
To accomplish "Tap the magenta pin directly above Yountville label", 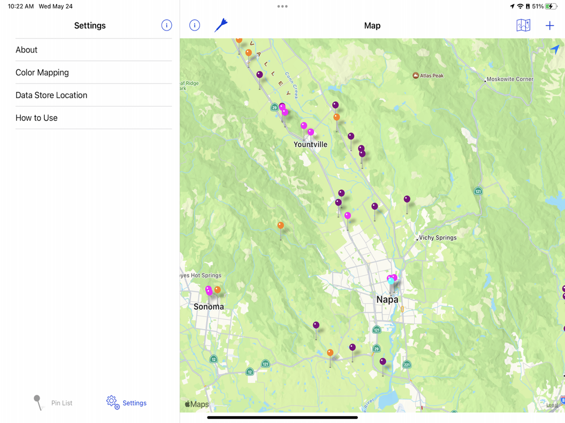I will click(x=311, y=132).
